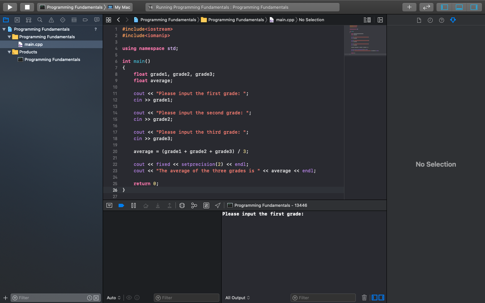Open the Debug Memory Graph icon
This screenshot has width=485, height=303.
pyautogui.click(x=194, y=205)
